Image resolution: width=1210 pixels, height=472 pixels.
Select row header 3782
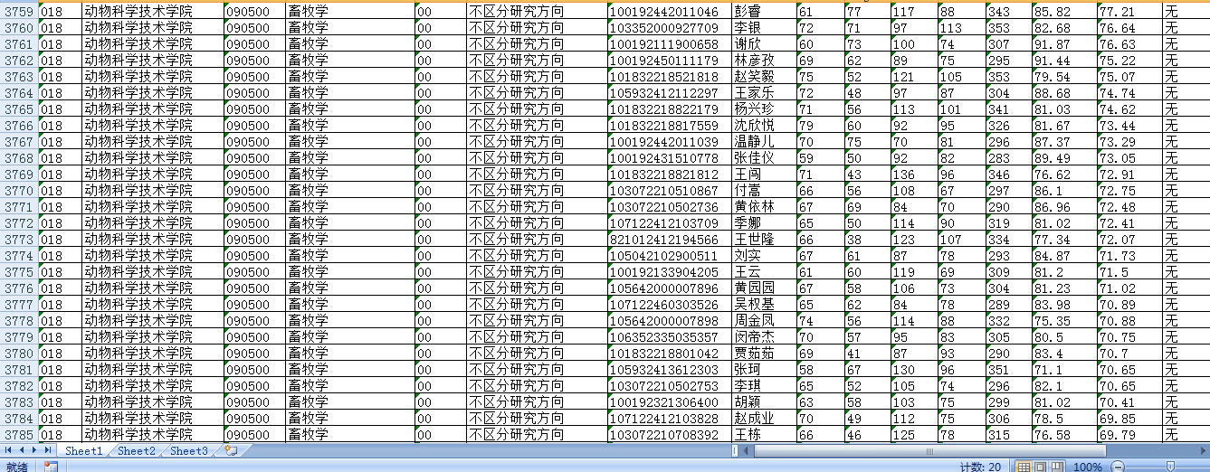click(x=19, y=386)
